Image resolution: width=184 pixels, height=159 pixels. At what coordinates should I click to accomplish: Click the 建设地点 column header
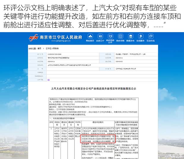(64, 124)
